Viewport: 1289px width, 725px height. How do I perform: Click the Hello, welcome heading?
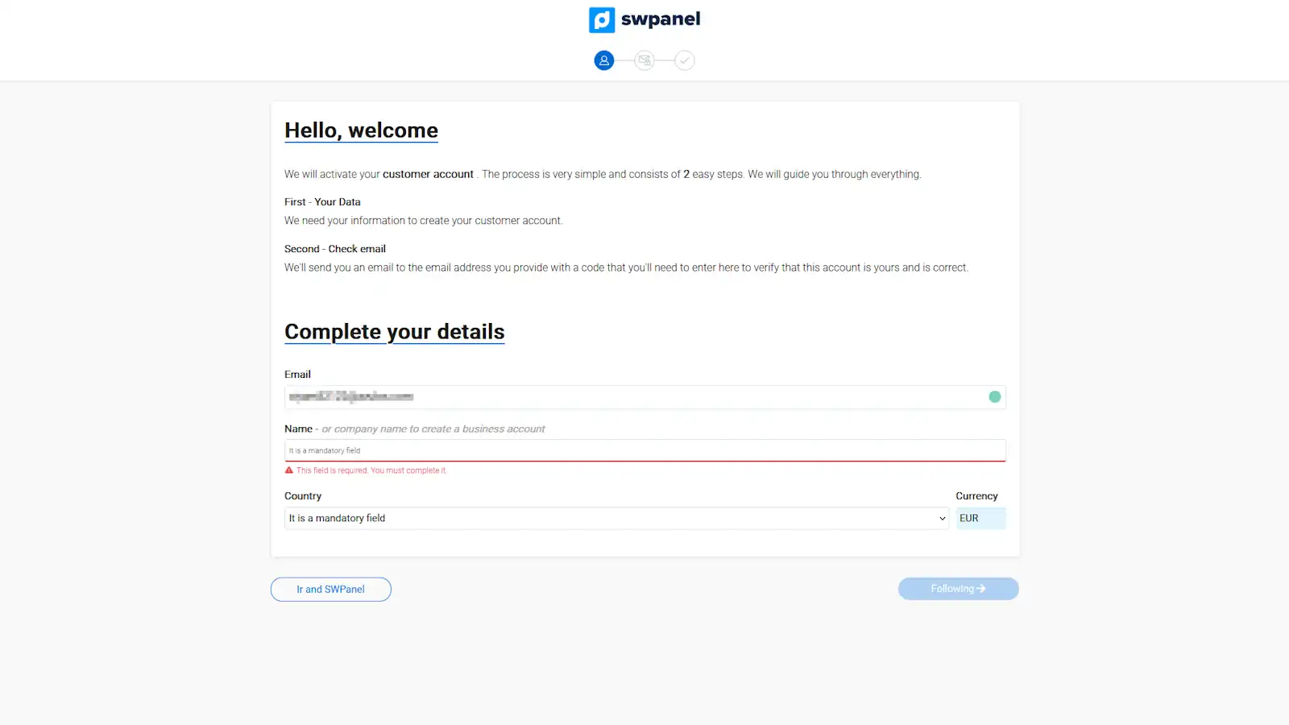click(x=361, y=130)
